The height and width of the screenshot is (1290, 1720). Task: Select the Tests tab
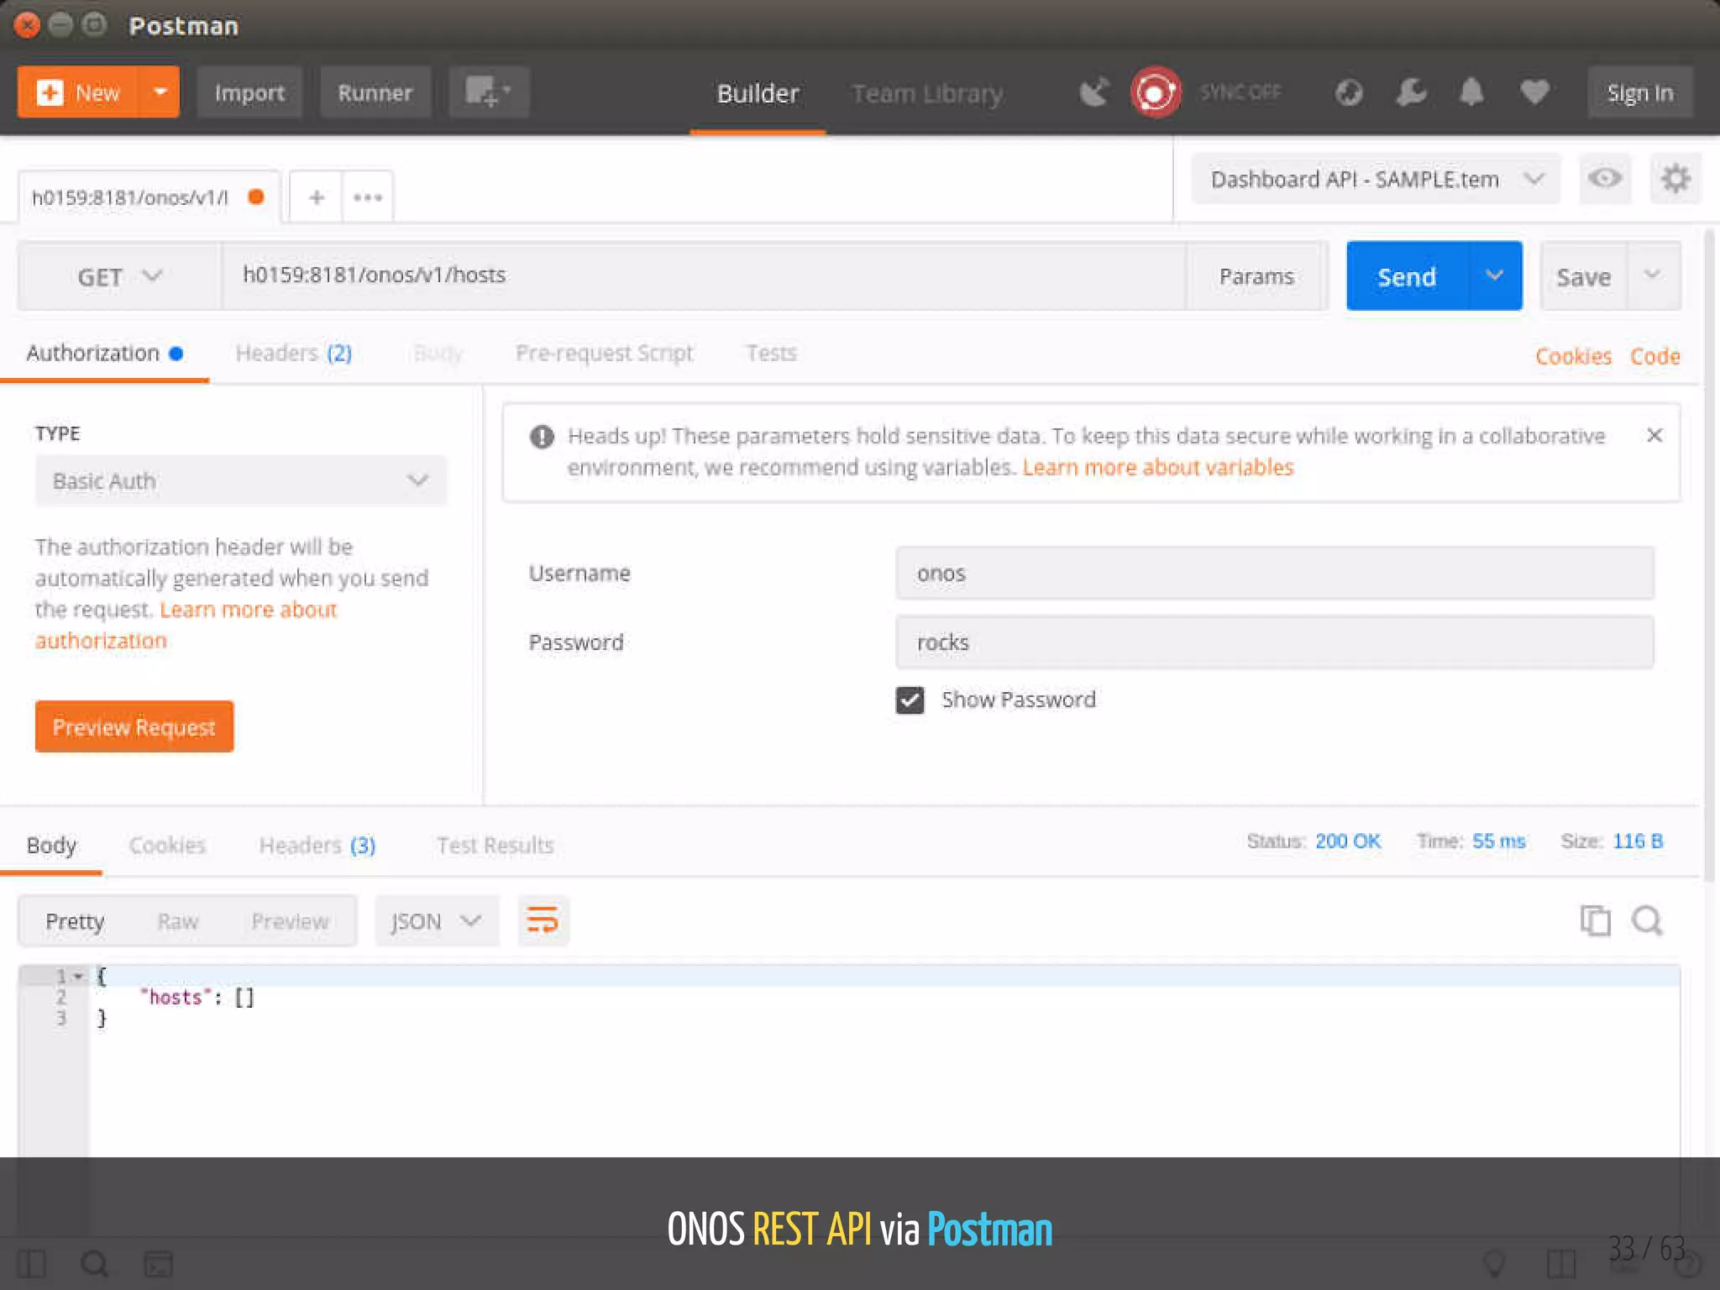[771, 354]
